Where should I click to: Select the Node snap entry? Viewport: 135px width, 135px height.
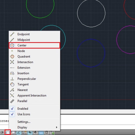pyautogui.click(x=34, y=51)
